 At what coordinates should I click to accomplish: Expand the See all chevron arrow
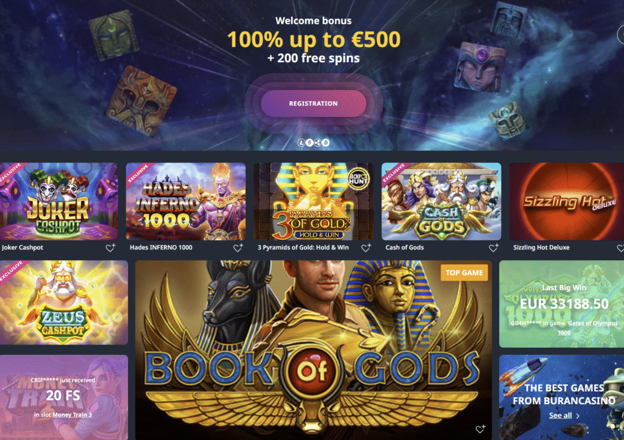[x=578, y=416]
